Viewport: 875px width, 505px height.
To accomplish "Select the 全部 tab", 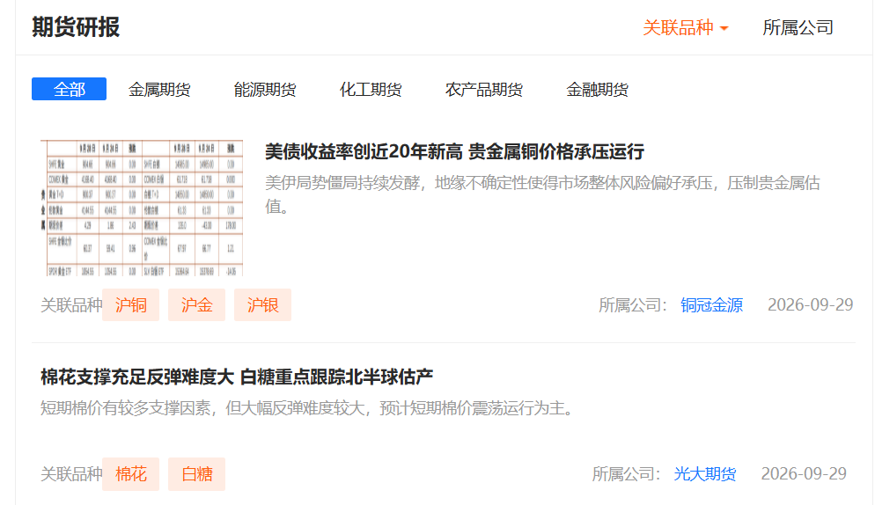I will [70, 89].
